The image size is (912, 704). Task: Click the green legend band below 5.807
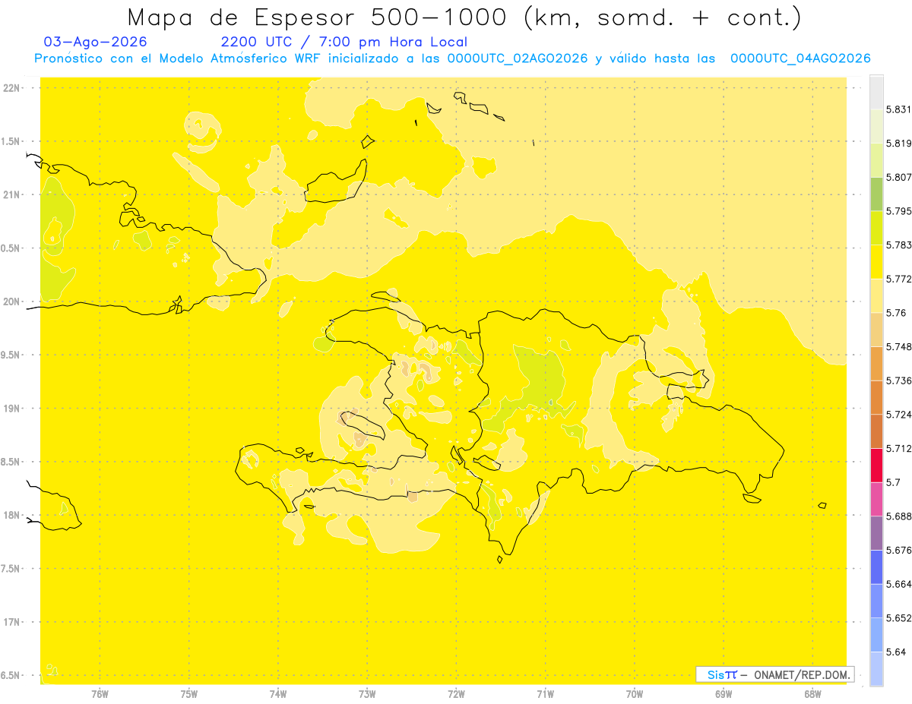pos(876,194)
